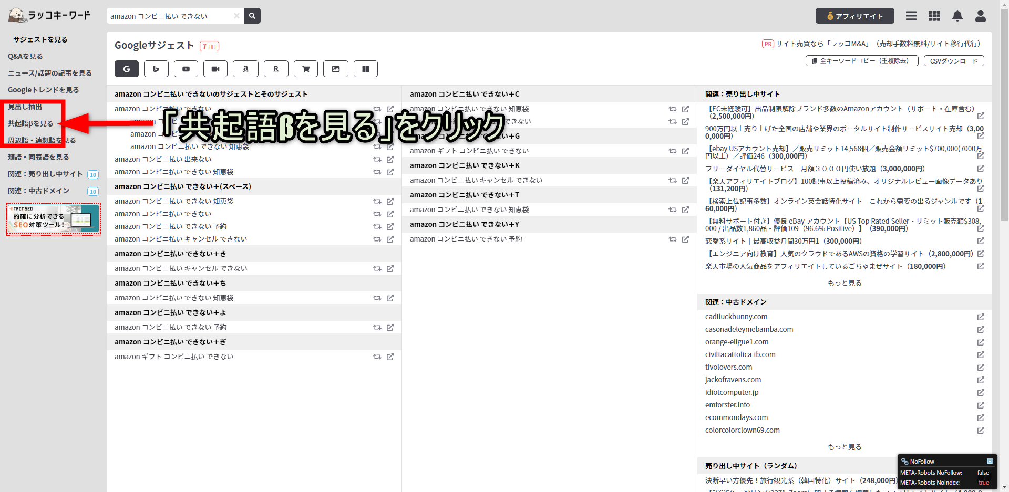Screen dimensions: 1009x492
Task: Open 関連：売り出し中サイト in the sidebar
Action: click(45, 174)
